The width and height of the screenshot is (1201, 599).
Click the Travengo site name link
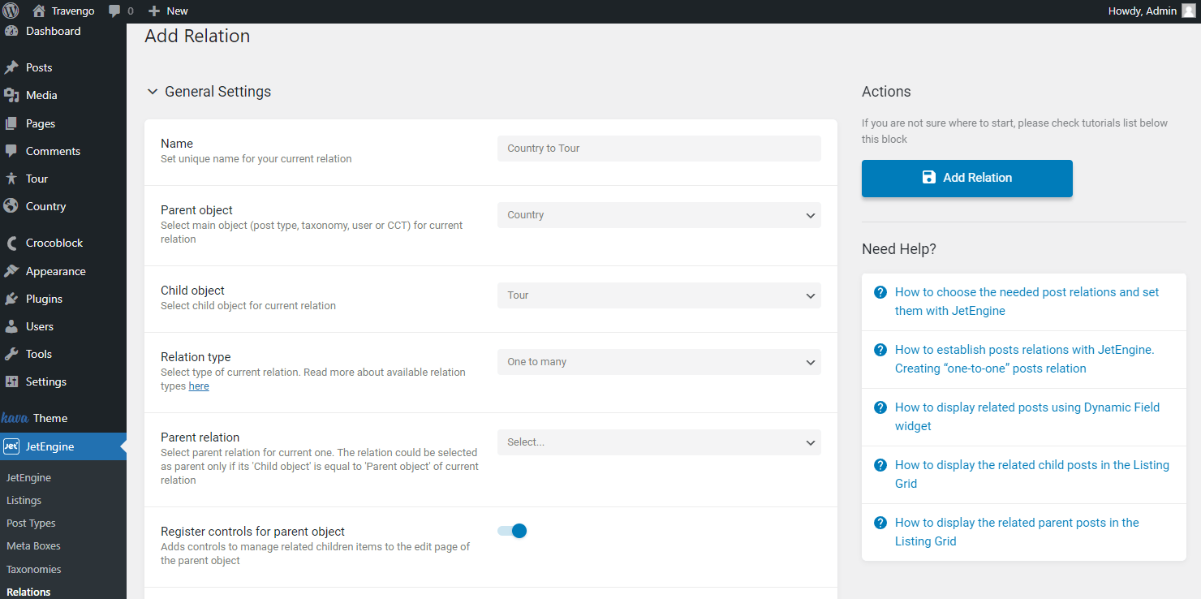click(x=73, y=11)
